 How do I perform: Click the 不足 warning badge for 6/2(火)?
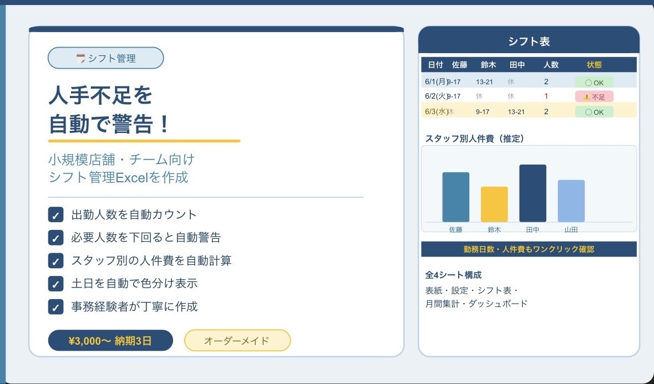594,96
